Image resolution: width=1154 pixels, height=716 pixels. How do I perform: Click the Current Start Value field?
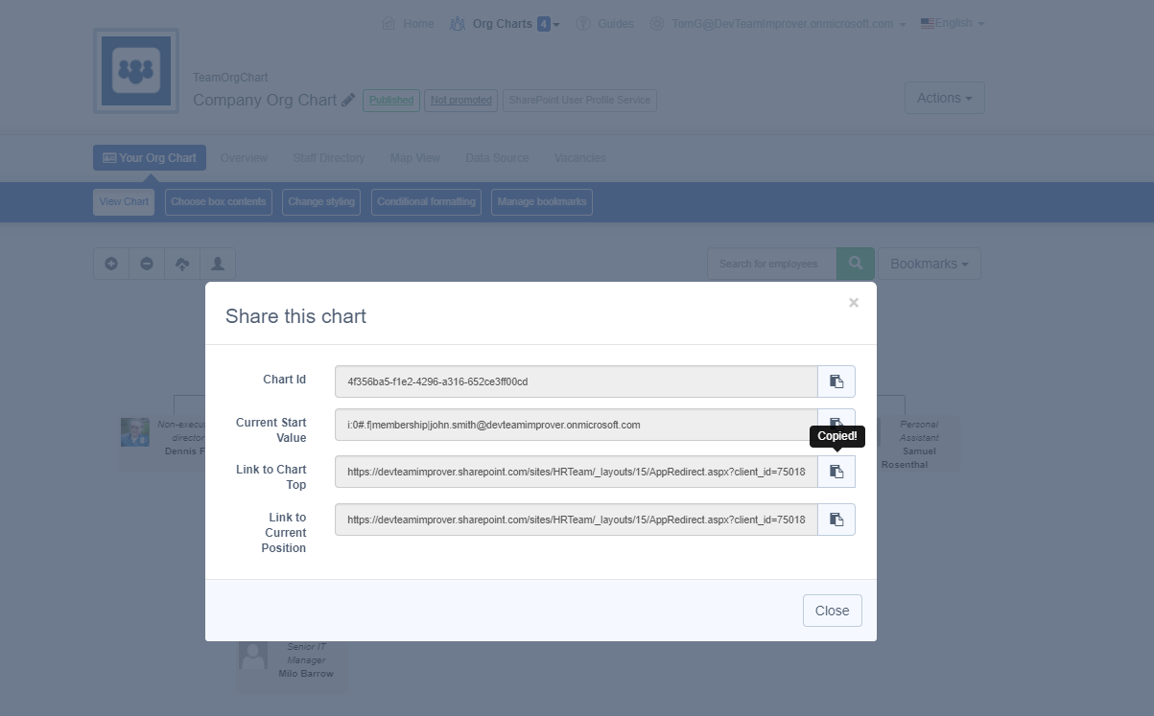click(x=576, y=425)
